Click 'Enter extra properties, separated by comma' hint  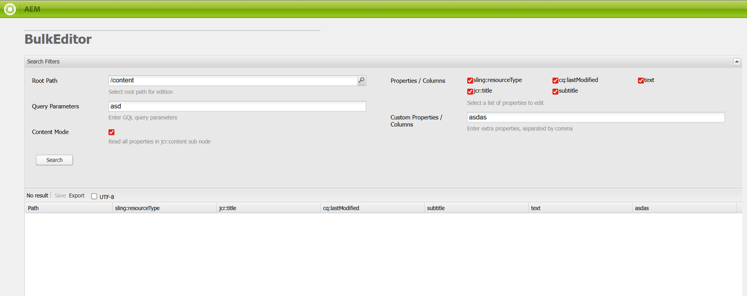pos(520,129)
